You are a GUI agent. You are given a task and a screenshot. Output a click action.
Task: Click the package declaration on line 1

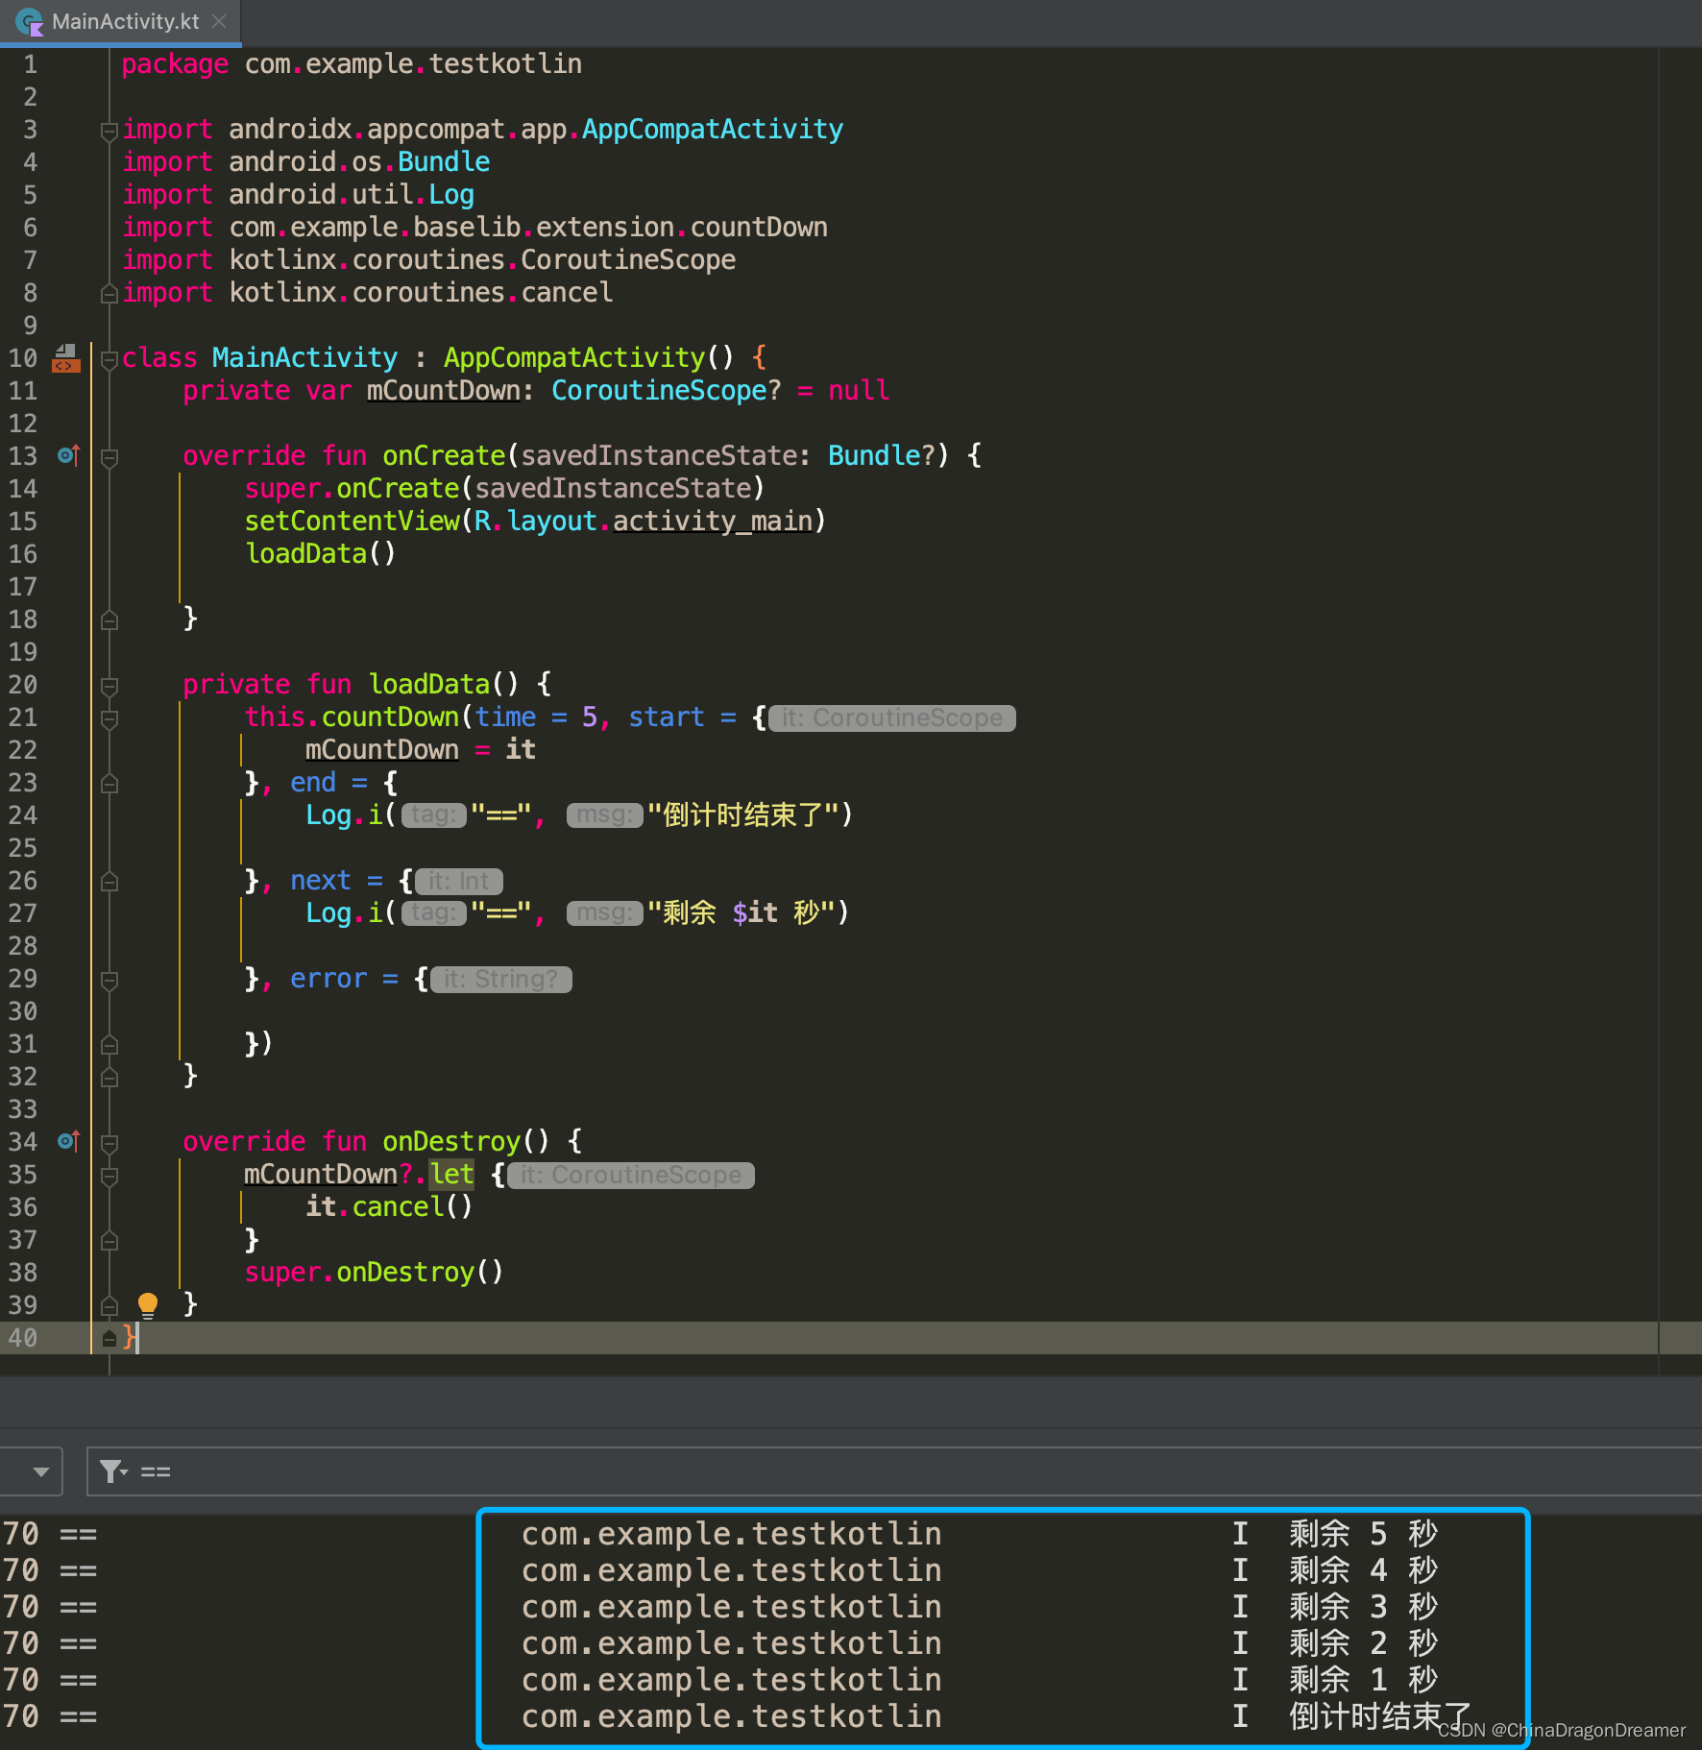pos(352,64)
